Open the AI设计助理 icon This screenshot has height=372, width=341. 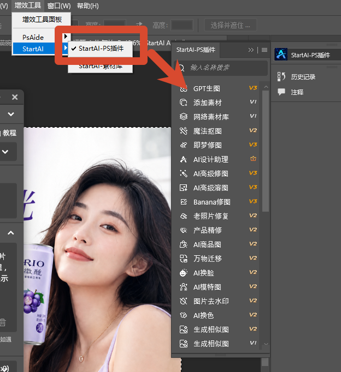(x=184, y=159)
